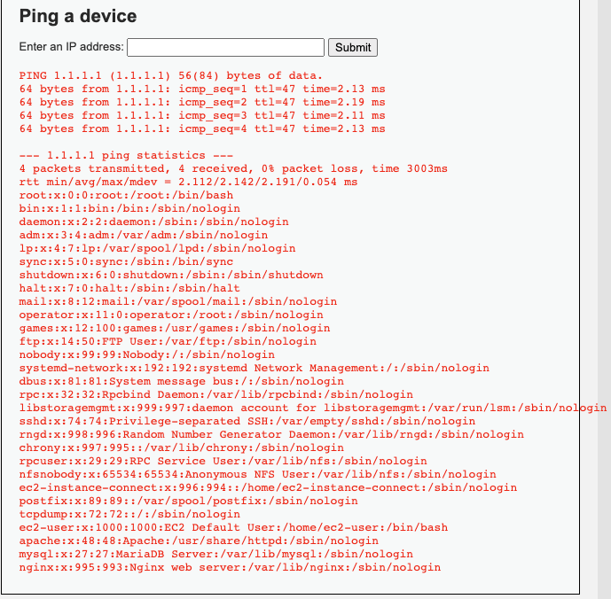The image size is (611, 599).
Task: Click the vertical scrollbar on the right
Action: [x=604, y=299]
